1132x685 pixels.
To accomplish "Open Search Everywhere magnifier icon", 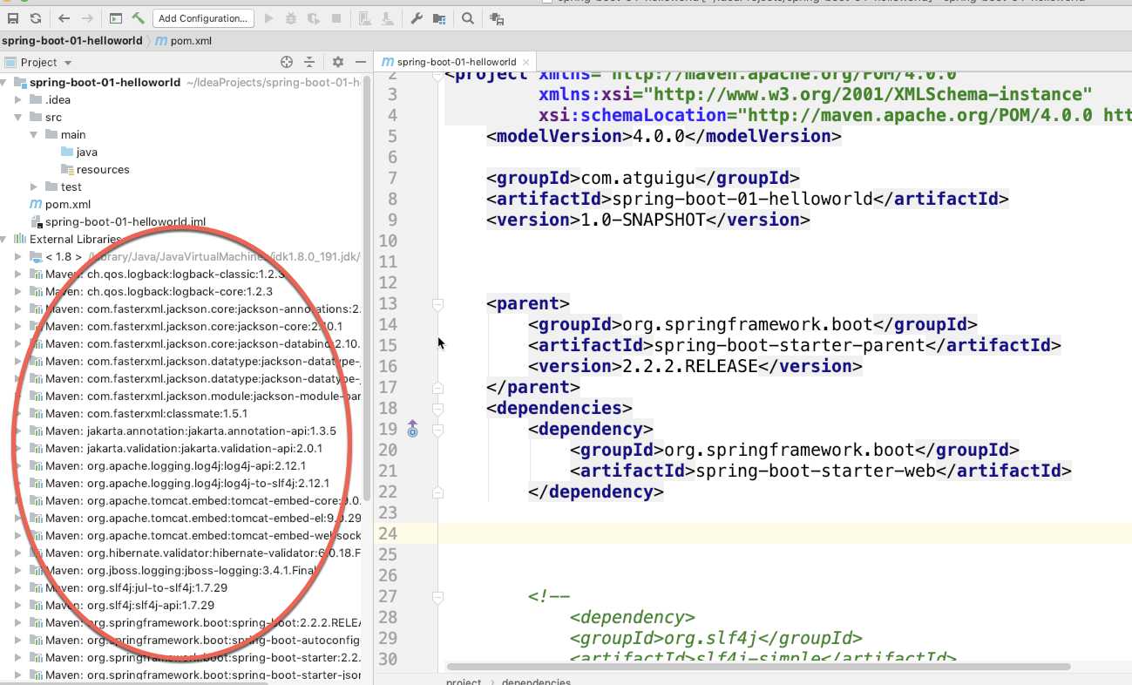I will tap(468, 18).
